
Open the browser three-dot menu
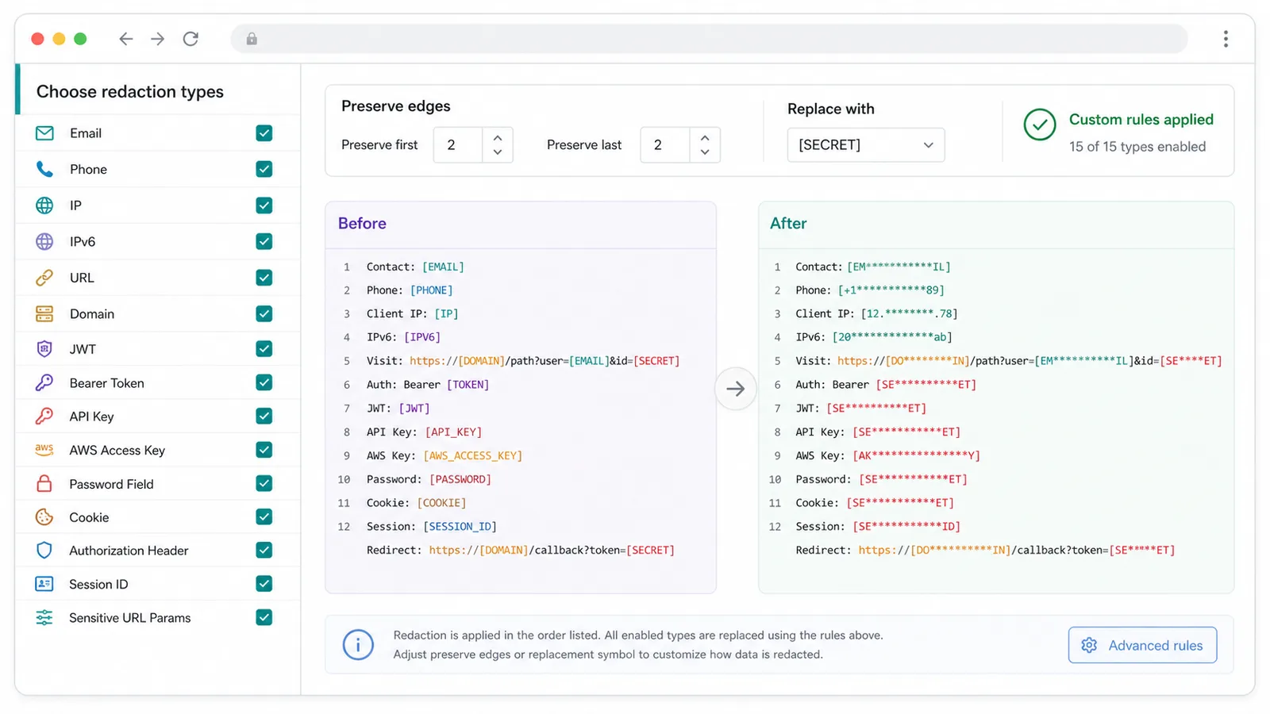coord(1226,39)
